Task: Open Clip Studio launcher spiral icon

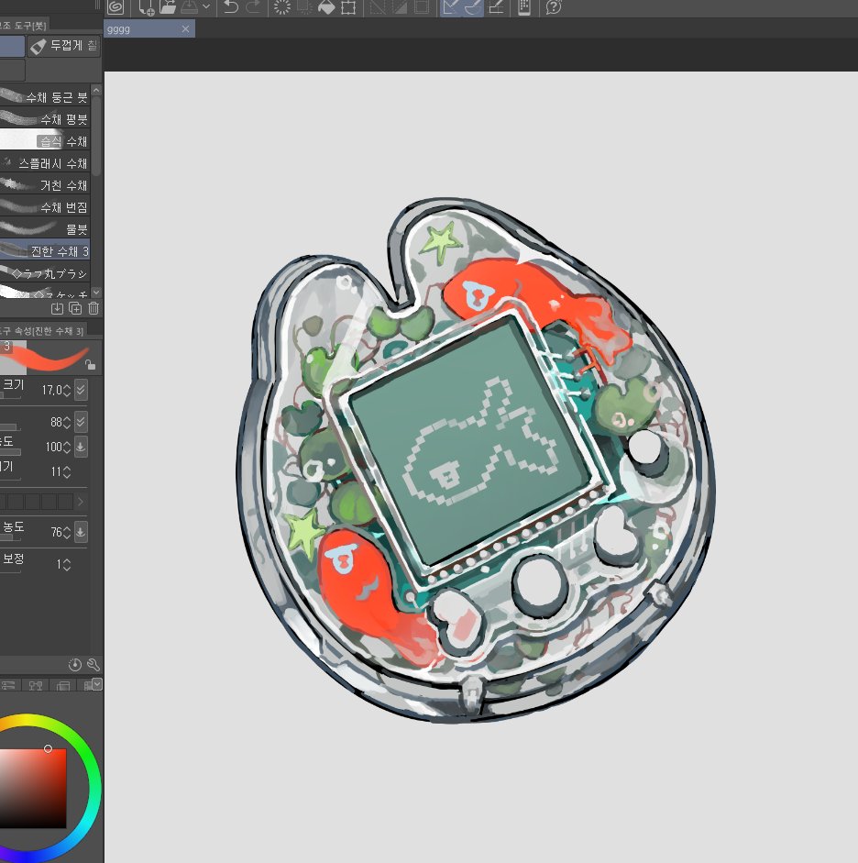Action: [x=115, y=7]
